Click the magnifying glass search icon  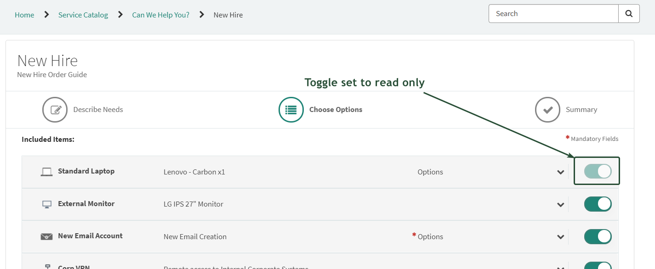[x=629, y=13]
